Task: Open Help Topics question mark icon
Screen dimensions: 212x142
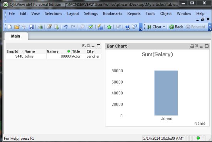Action: coord(127,27)
